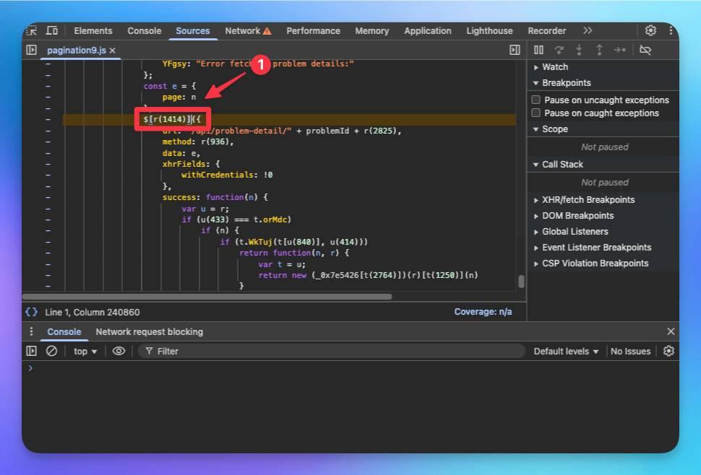701x475 pixels.
Task: Enable Pause on caught exceptions
Action: pos(536,113)
